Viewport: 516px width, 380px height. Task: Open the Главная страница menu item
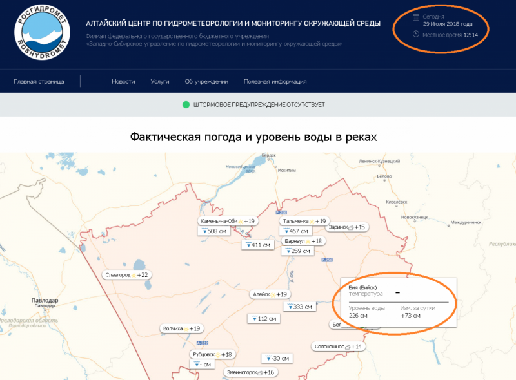(x=39, y=81)
